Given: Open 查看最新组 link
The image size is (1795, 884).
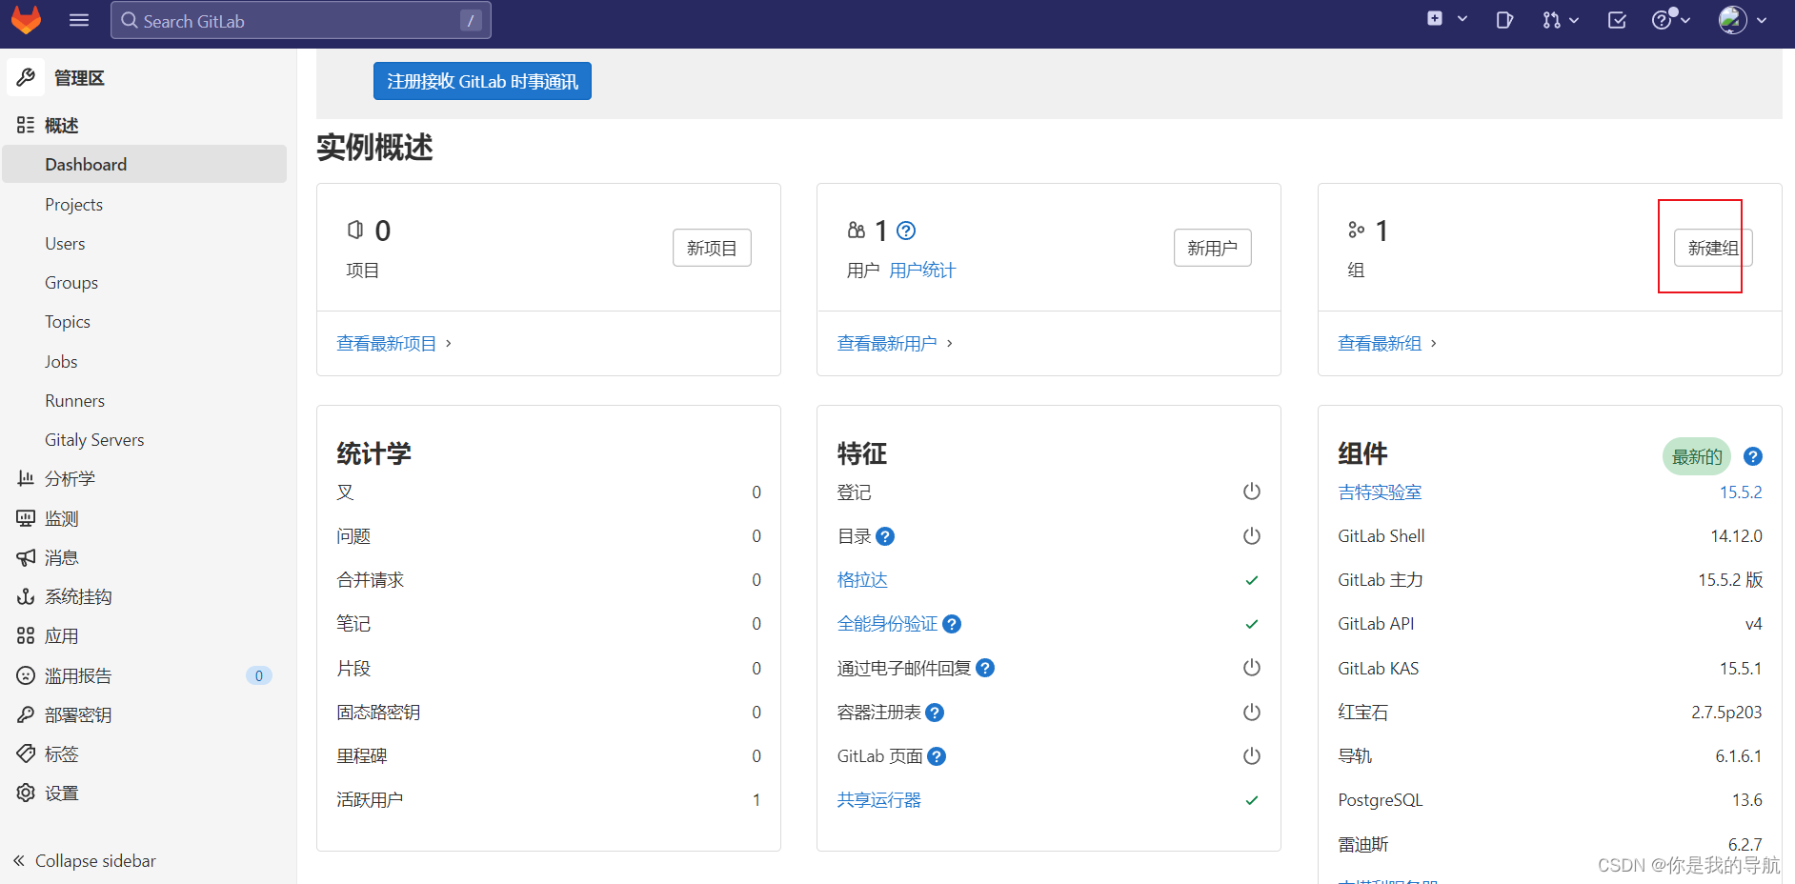Looking at the screenshot, I should click(1387, 343).
